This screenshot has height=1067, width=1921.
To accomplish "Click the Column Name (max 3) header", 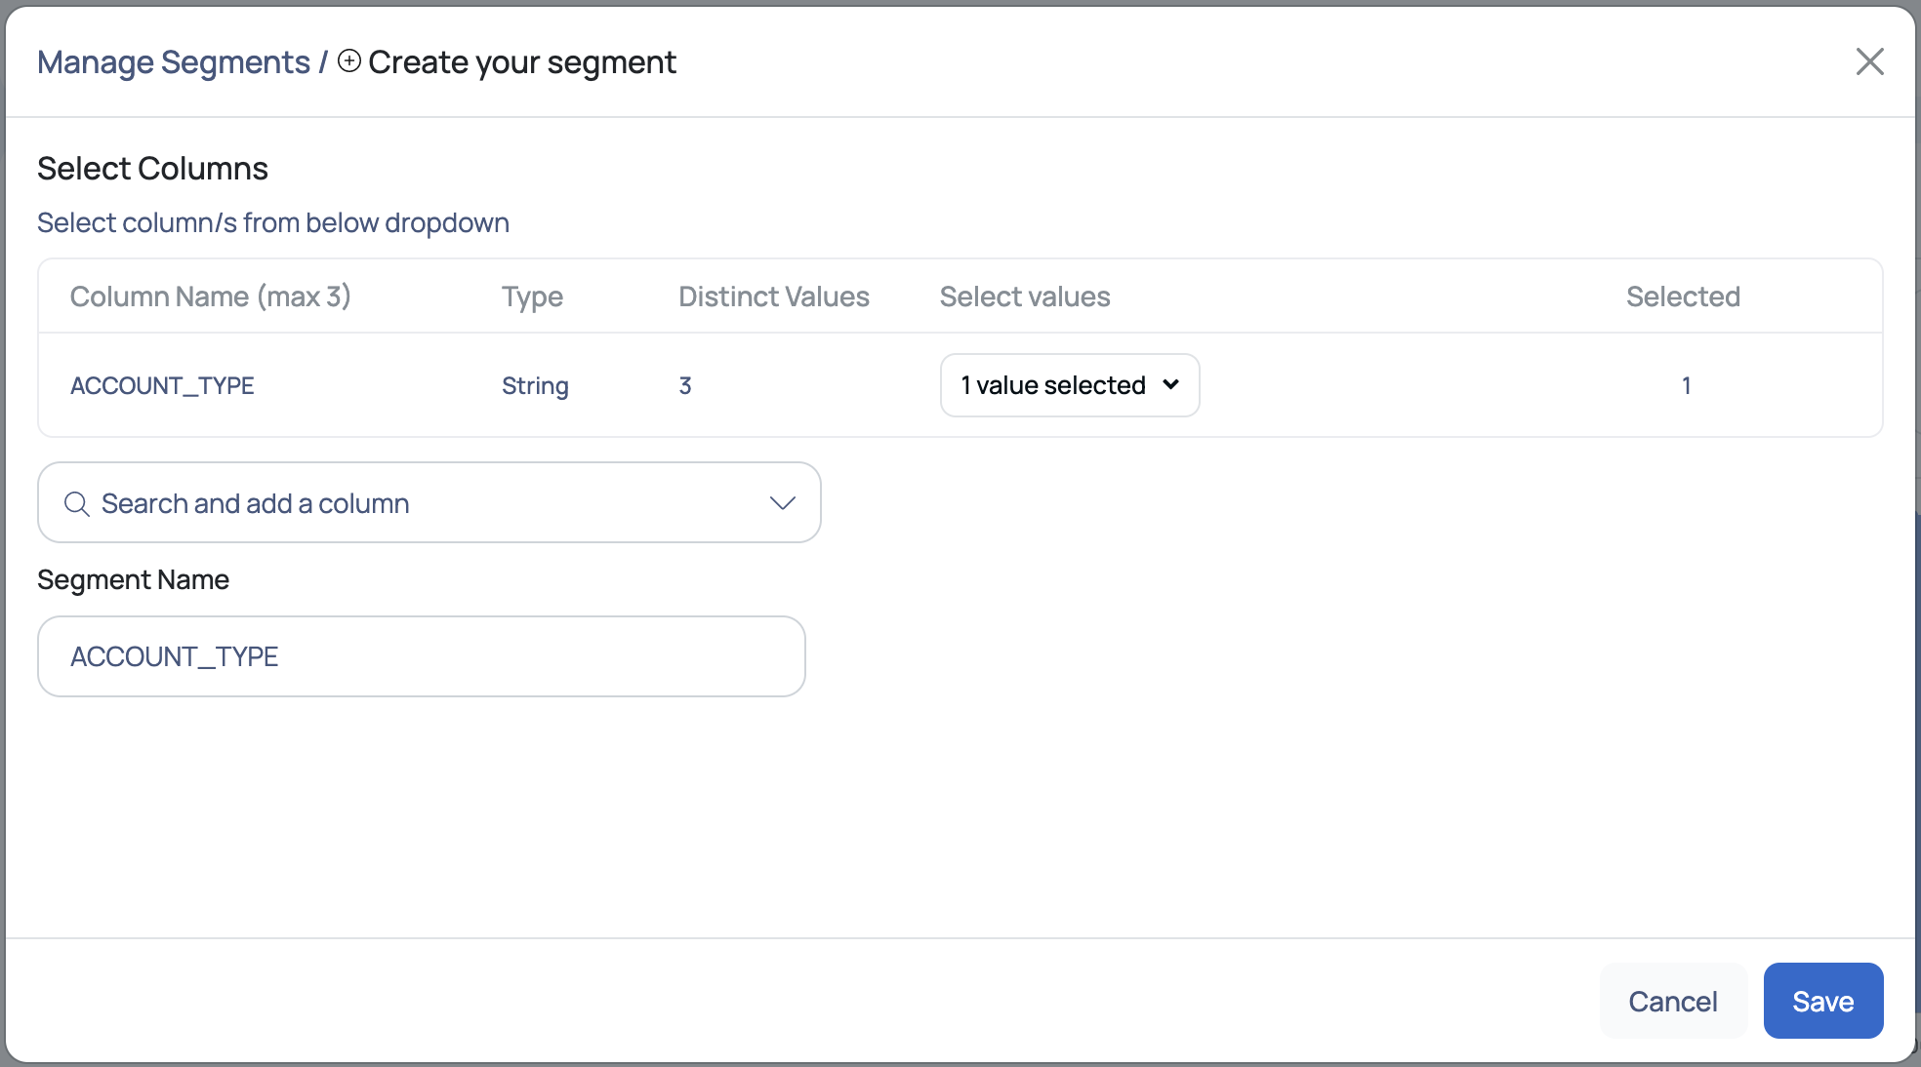I will coord(210,296).
